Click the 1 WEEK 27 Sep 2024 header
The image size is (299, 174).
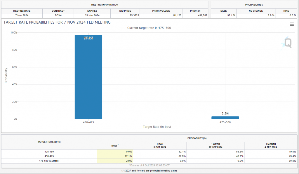[x=215, y=145]
